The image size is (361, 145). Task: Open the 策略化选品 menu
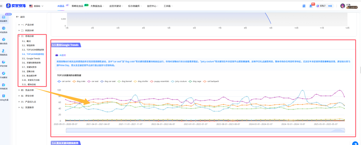click(77, 6)
